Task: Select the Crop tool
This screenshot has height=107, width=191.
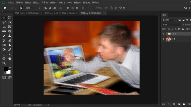Action: point(4,27)
